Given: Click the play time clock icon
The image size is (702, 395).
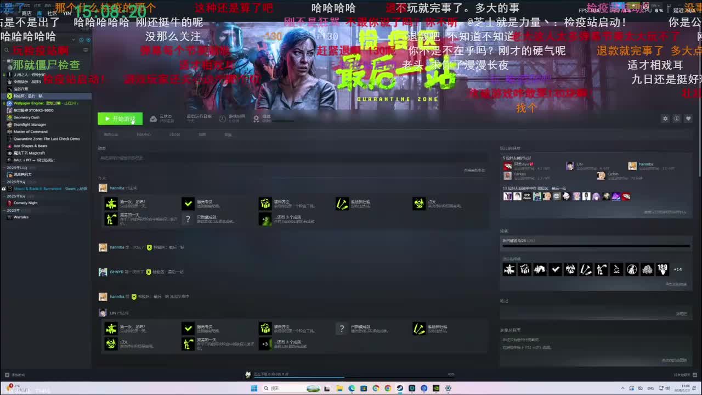Looking at the screenshot, I should pyautogui.click(x=222, y=119).
